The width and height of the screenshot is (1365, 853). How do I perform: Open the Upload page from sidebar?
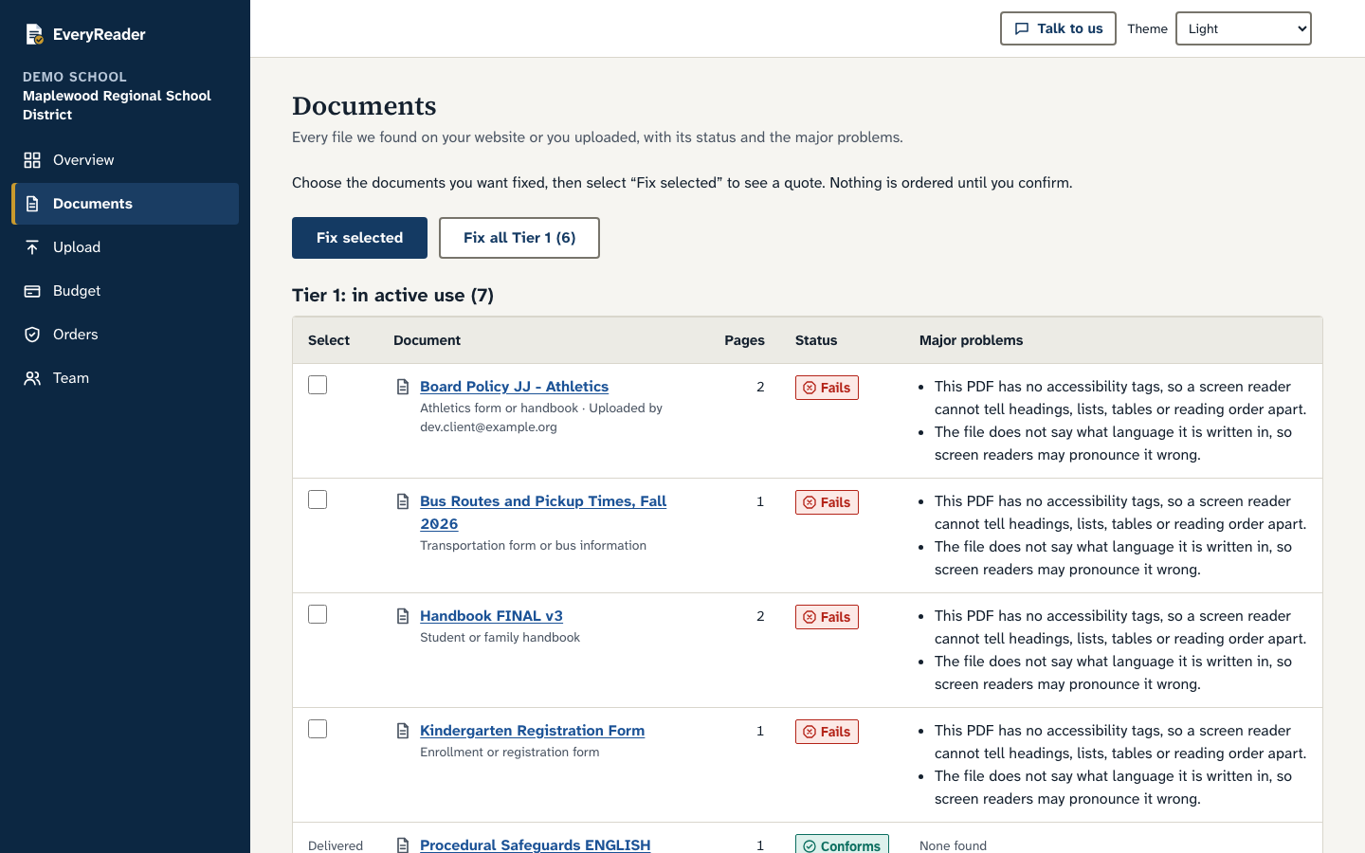click(x=125, y=247)
